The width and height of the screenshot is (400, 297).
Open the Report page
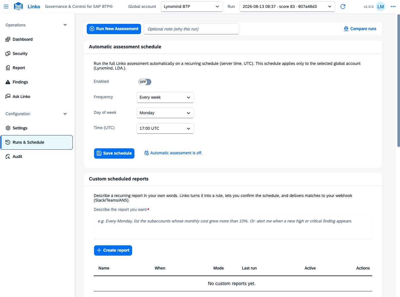point(36,68)
